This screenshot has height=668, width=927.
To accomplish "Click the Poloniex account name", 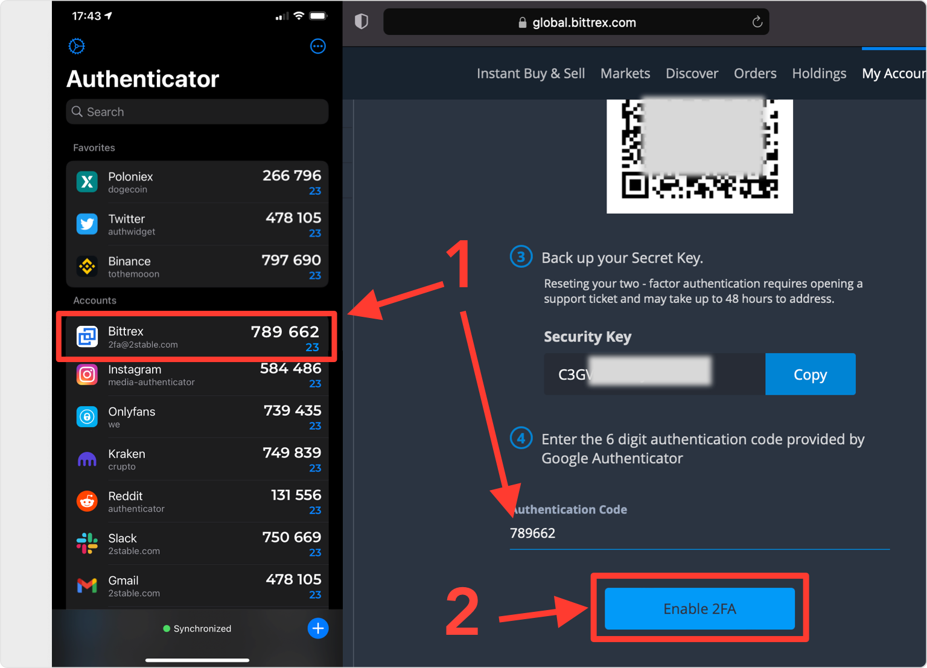I will point(130,177).
